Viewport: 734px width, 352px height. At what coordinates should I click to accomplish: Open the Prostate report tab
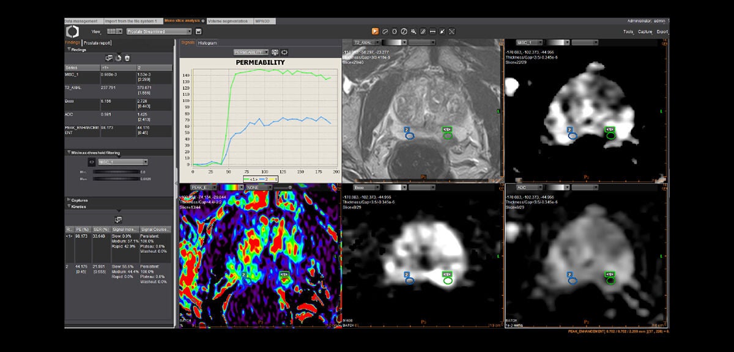click(x=97, y=43)
